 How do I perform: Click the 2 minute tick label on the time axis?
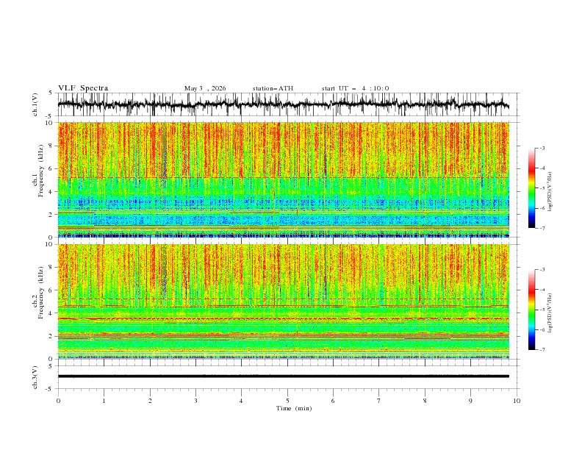point(150,401)
